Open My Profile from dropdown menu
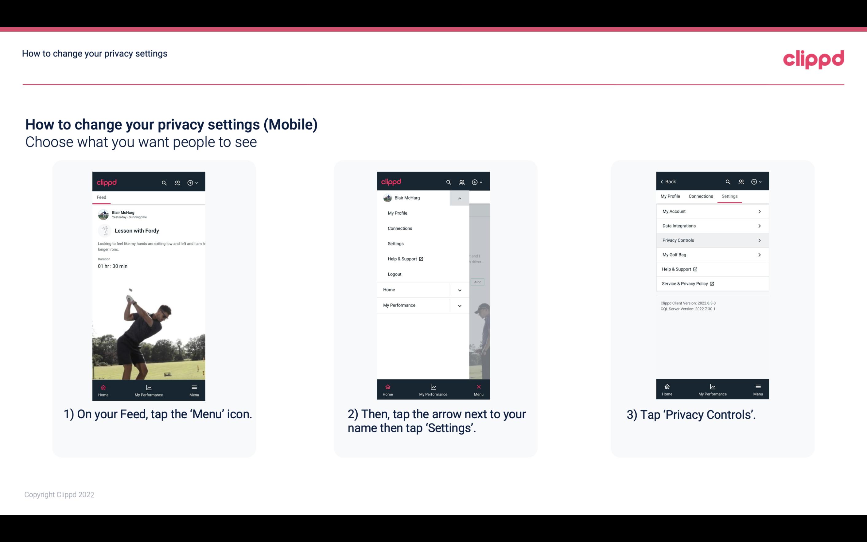Image resolution: width=867 pixels, height=542 pixels. coord(398,213)
